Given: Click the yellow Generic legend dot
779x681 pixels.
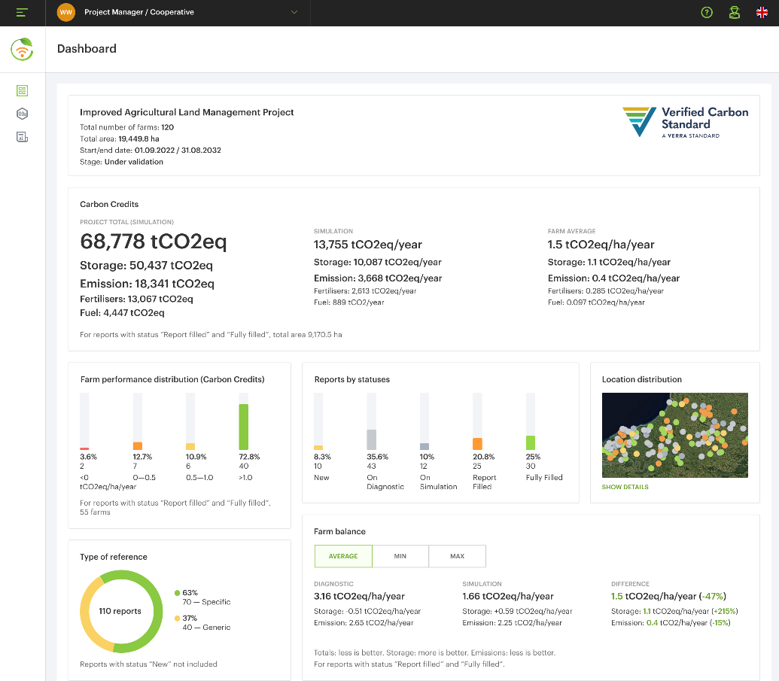Looking at the screenshot, I should (x=178, y=619).
